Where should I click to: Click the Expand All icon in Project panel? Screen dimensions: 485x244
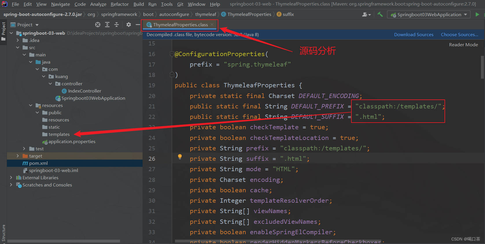(x=107, y=25)
